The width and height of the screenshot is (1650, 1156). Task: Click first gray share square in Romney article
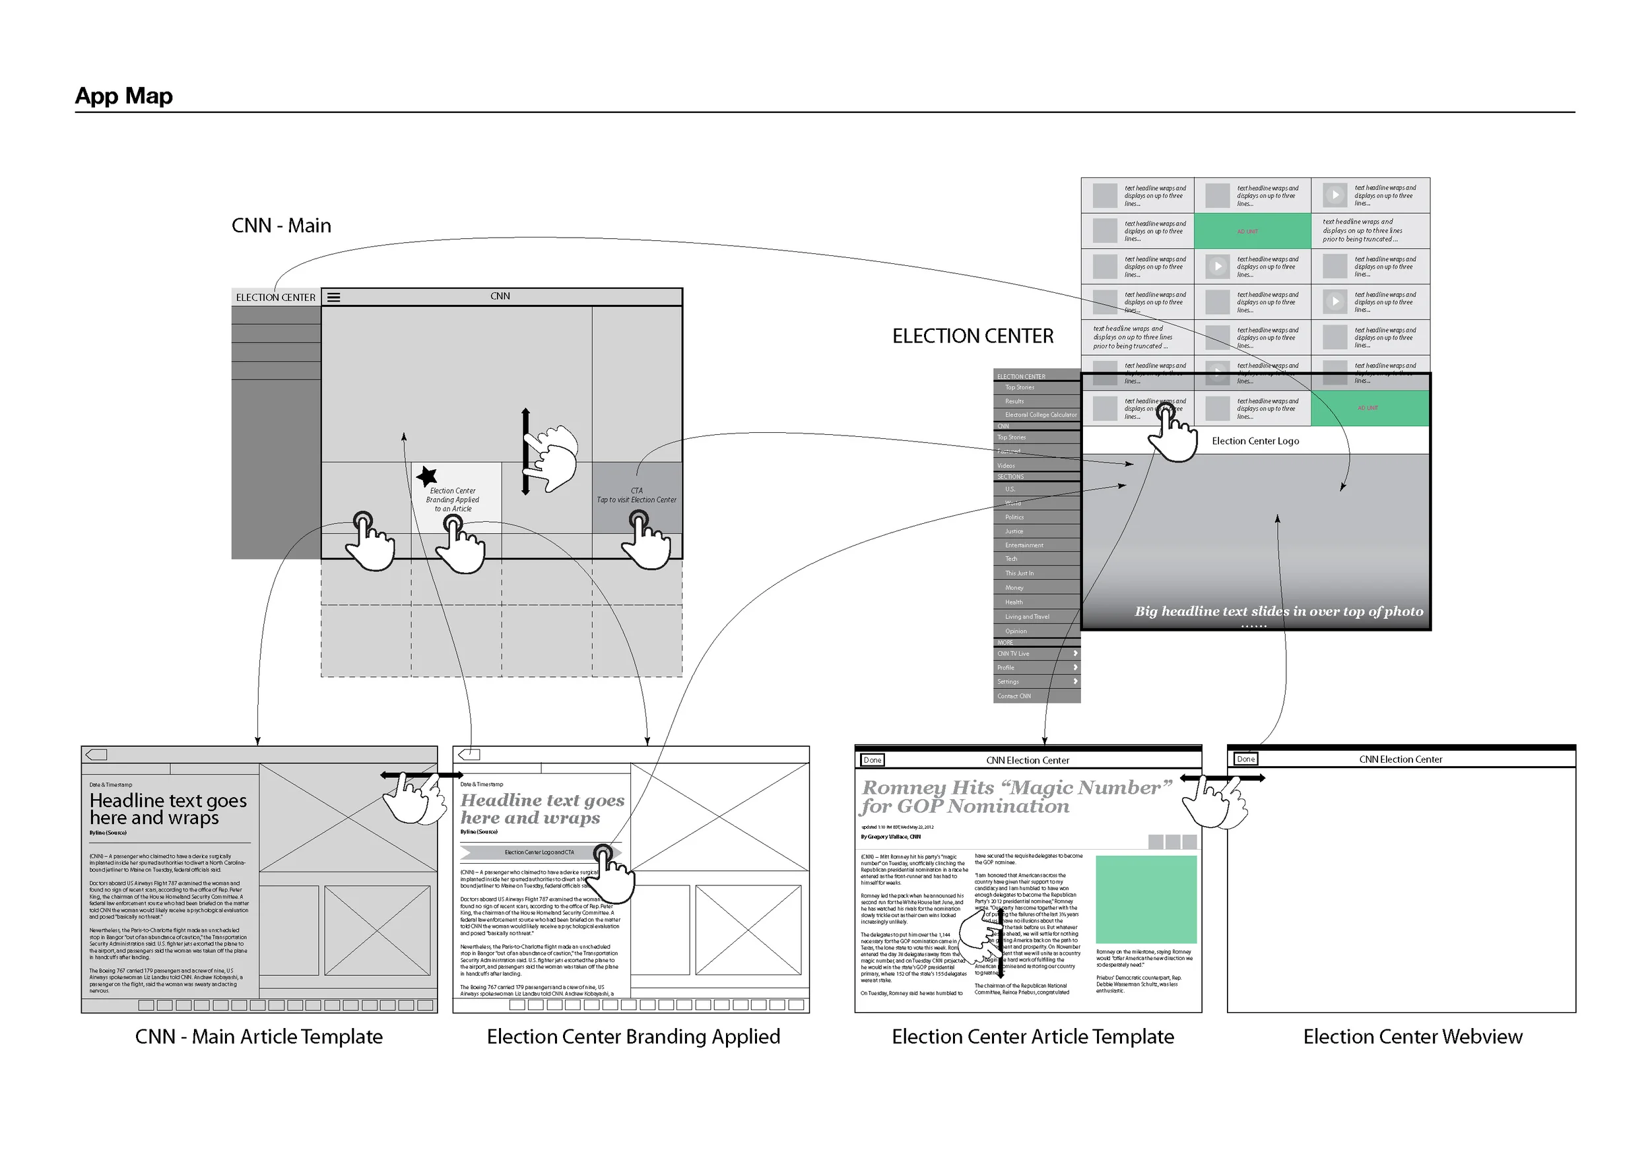tap(1156, 841)
